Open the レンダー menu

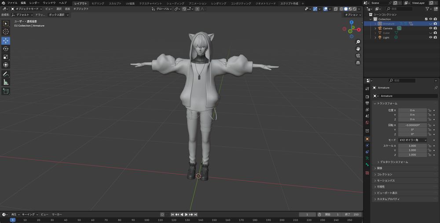coord(34,3)
